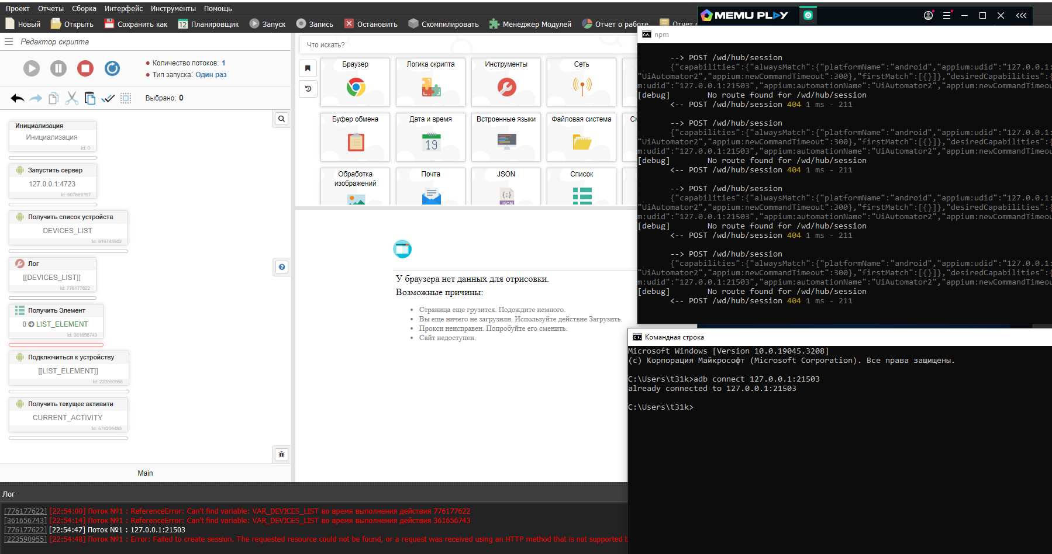Open the Сборка menu
This screenshot has width=1052, height=554.
coord(84,9)
